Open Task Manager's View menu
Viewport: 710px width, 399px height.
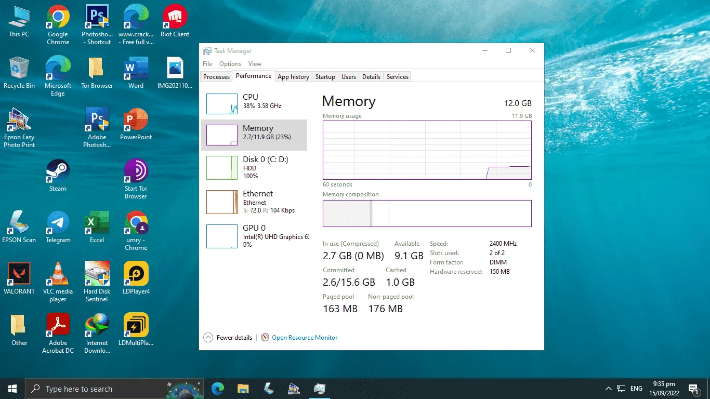click(255, 64)
